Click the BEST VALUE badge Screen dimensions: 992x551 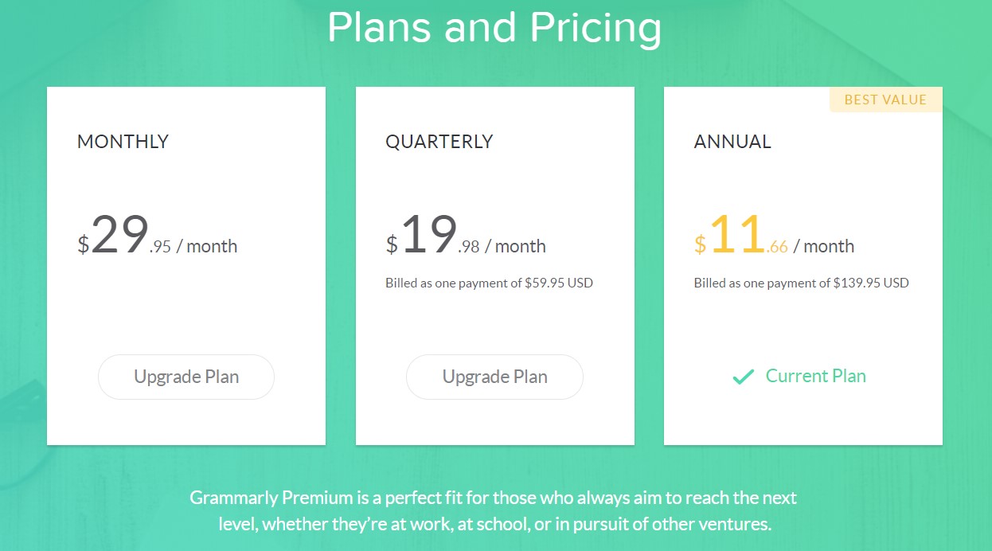885,100
